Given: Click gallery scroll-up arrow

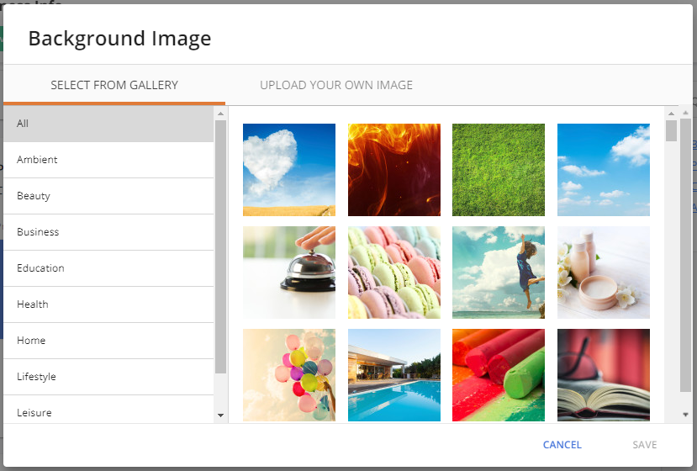Looking at the screenshot, I should point(671,114).
